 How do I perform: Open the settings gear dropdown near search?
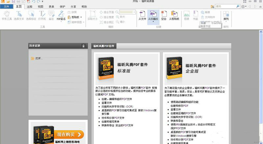[244, 7]
